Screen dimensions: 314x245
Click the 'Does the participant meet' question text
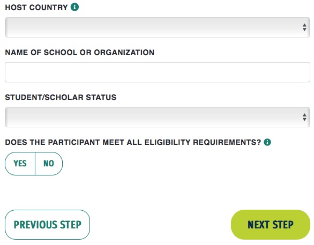[133, 142]
